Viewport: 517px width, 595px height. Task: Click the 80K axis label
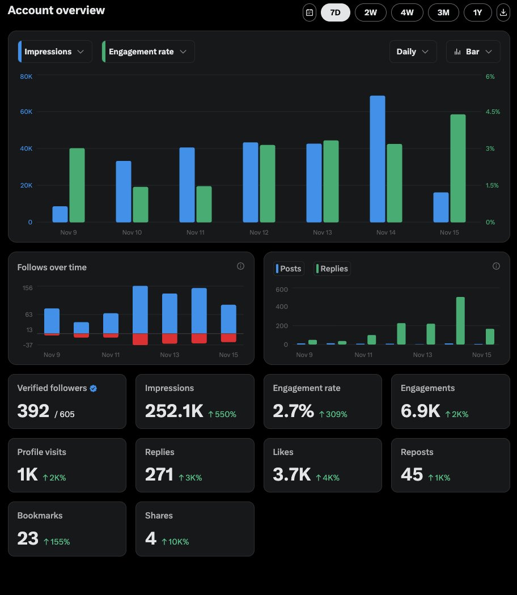[26, 76]
